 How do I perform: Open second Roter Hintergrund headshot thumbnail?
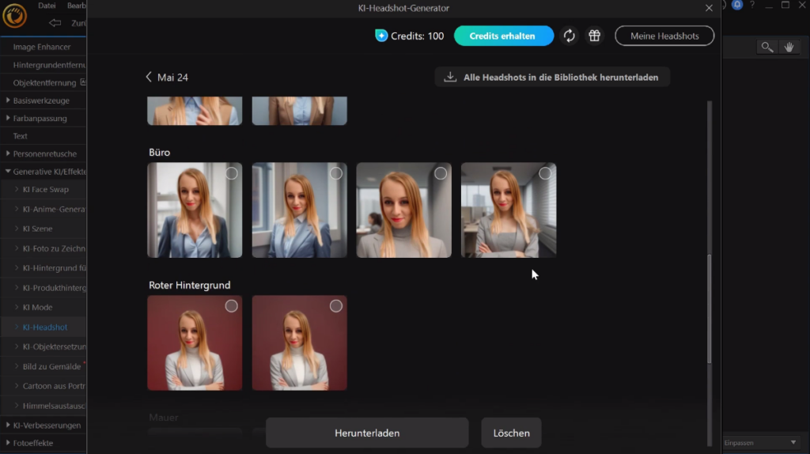click(x=300, y=343)
